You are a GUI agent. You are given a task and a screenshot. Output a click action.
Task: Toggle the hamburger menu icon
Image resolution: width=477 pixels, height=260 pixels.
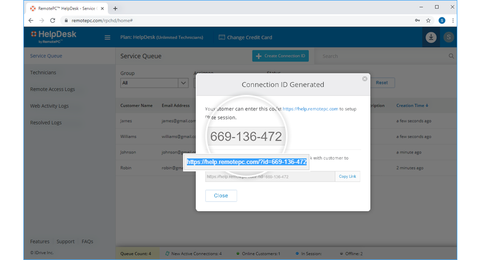click(107, 38)
